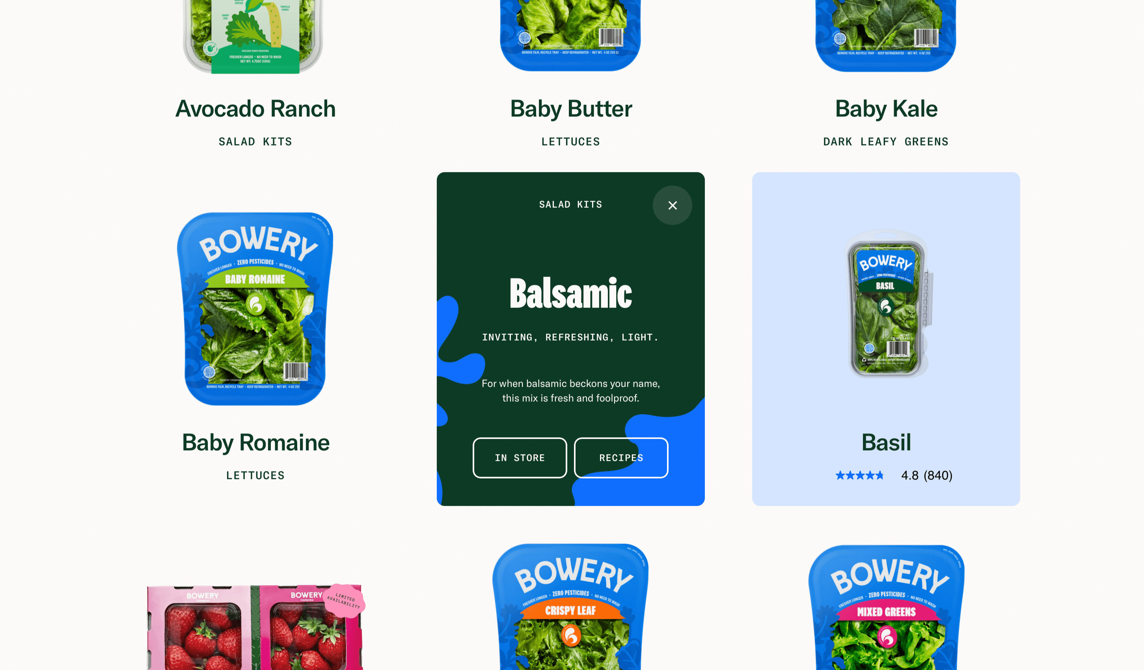Screen dimensions: 1144x670
Task: Open RECIPES for Balsamic
Action: click(x=621, y=458)
